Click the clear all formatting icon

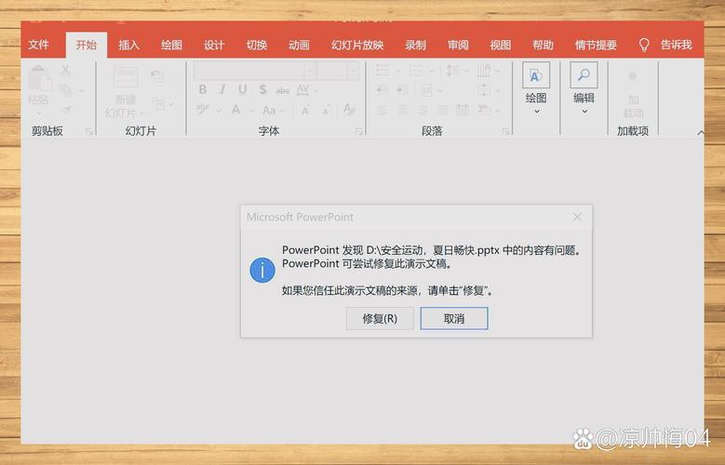tap(349, 110)
